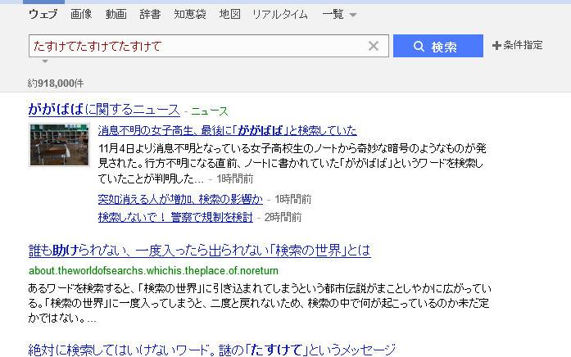Select the ウェブ tab
571x357 pixels.
coord(43,14)
